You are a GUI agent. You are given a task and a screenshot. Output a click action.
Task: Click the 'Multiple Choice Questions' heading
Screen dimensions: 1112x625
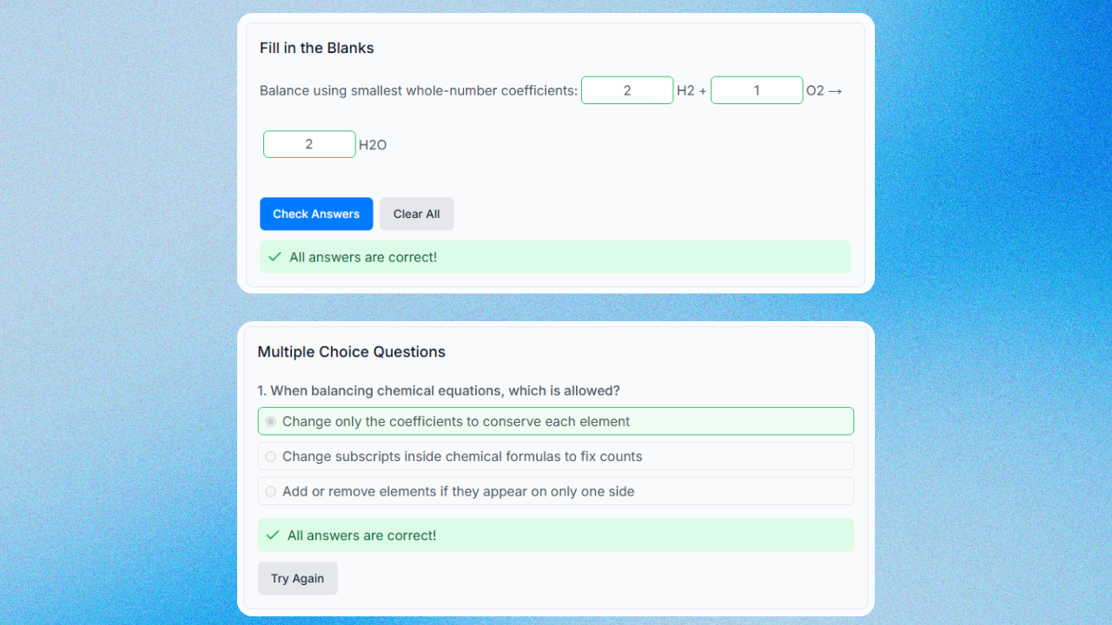pos(351,352)
